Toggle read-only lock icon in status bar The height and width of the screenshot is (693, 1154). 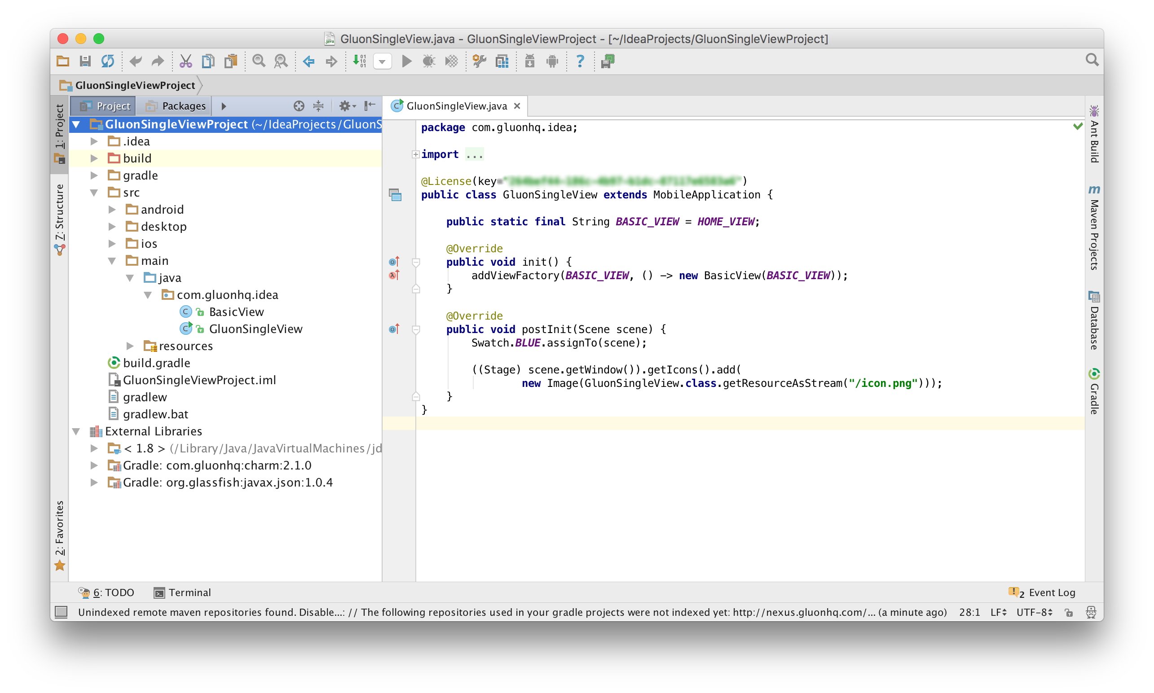[1069, 612]
